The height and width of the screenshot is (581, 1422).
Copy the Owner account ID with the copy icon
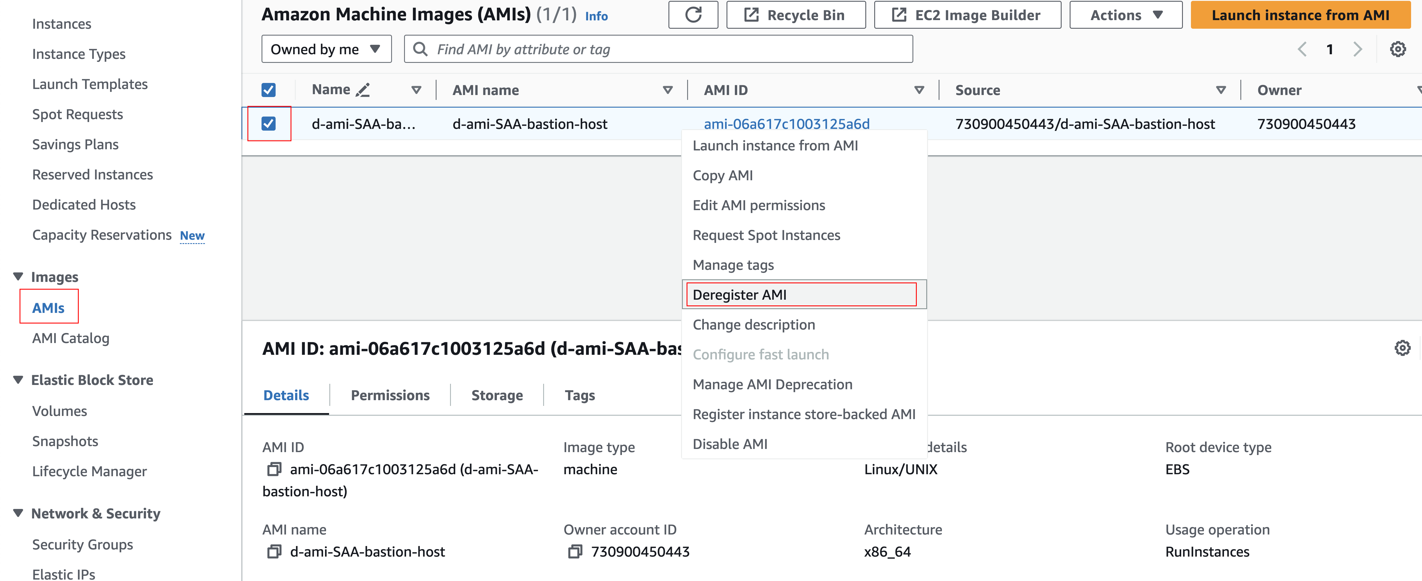coord(575,551)
